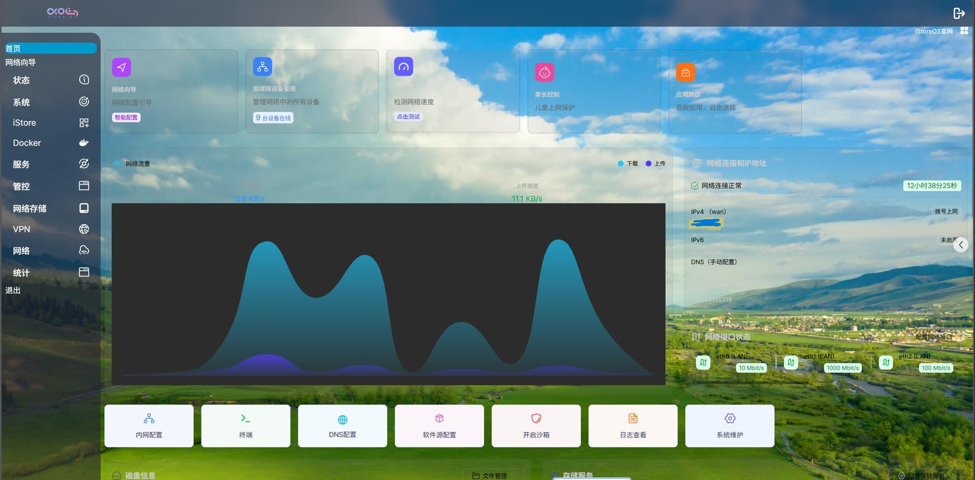
Task: Expand the 网络存储 sidebar section
Action: point(51,209)
